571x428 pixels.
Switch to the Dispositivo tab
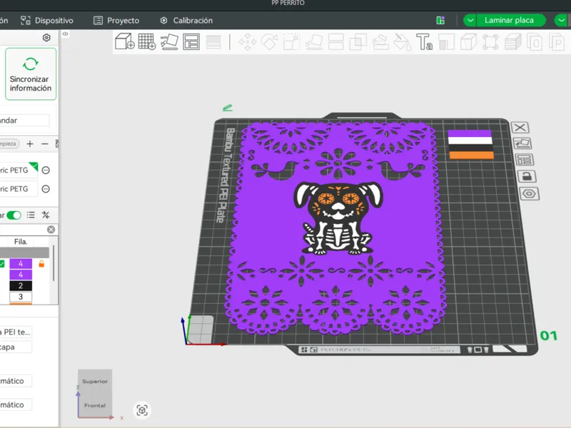point(47,21)
